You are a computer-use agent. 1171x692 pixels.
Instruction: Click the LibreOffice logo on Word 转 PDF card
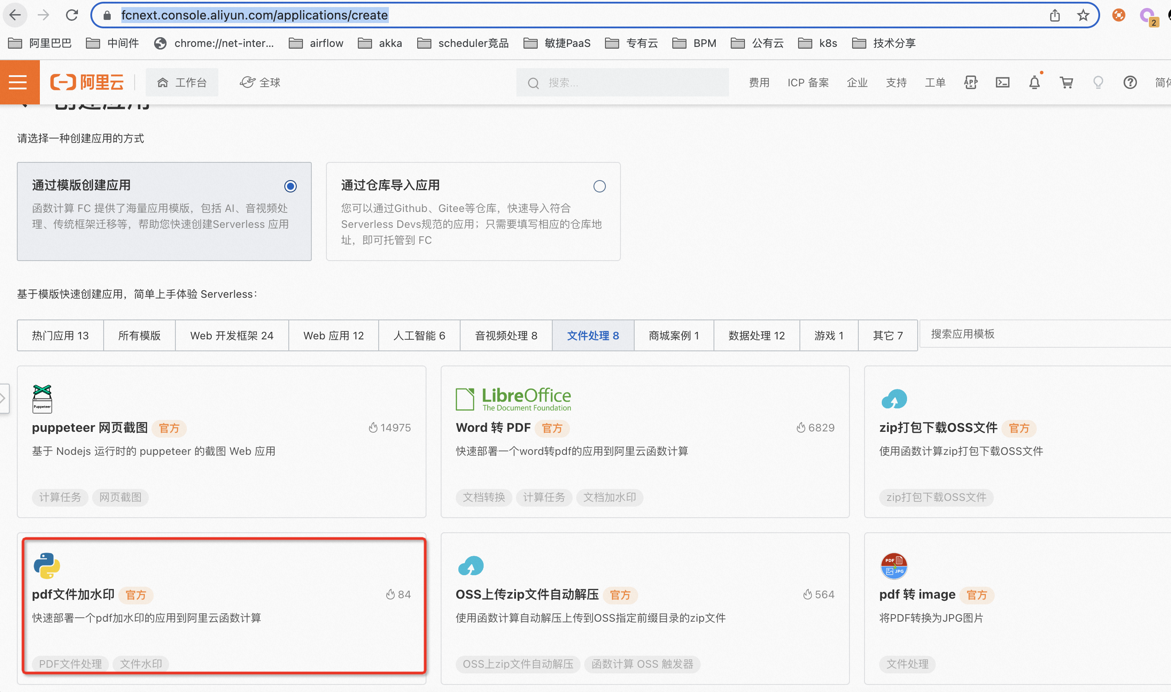coord(513,399)
